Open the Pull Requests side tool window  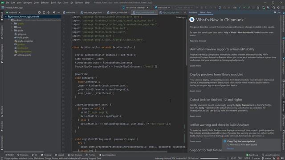(2, 32)
